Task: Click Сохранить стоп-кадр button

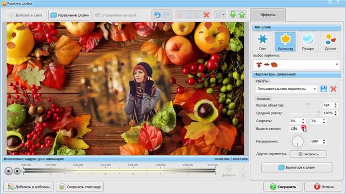Action: point(79,187)
